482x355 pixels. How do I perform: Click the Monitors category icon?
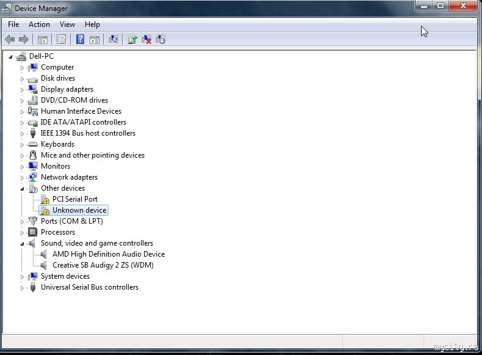(x=32, y=166)
